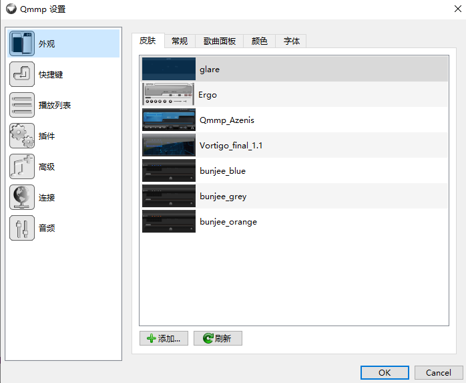466x383 pixels.
Task: Open the 播放列表 playlist section icon
Action: [22, 105]
